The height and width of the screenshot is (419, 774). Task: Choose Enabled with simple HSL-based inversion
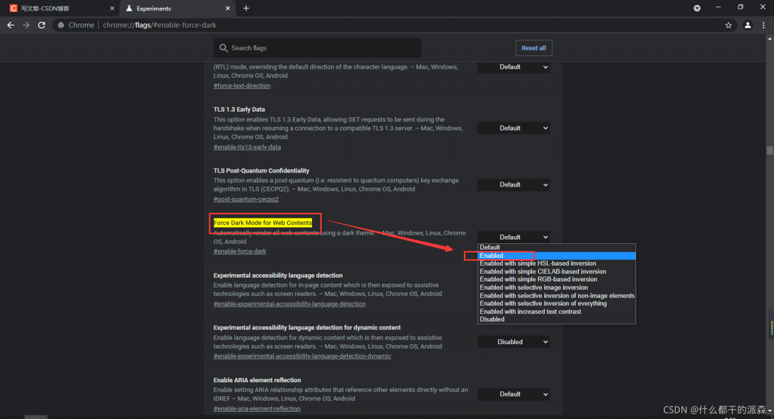[556, 263]
